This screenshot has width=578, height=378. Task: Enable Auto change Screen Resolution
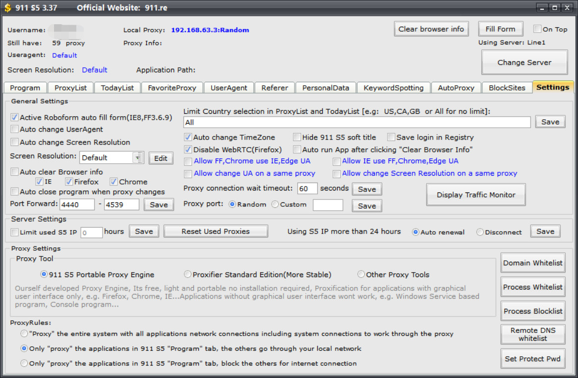14,142
